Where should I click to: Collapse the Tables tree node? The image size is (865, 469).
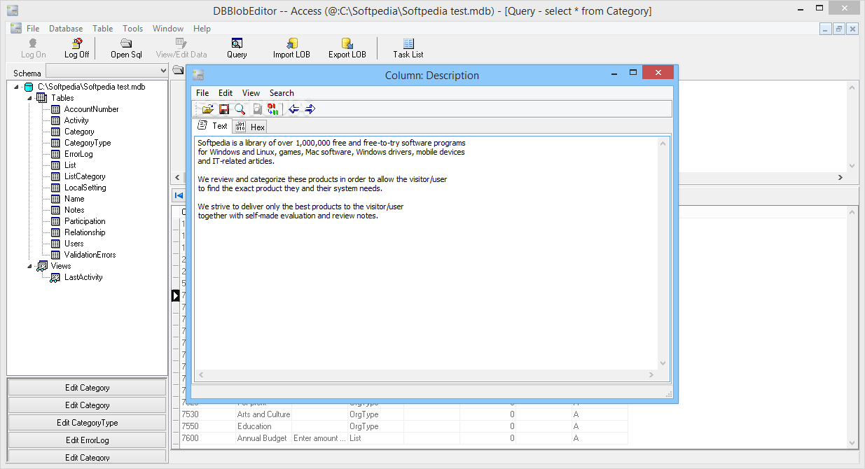[29, 98]
